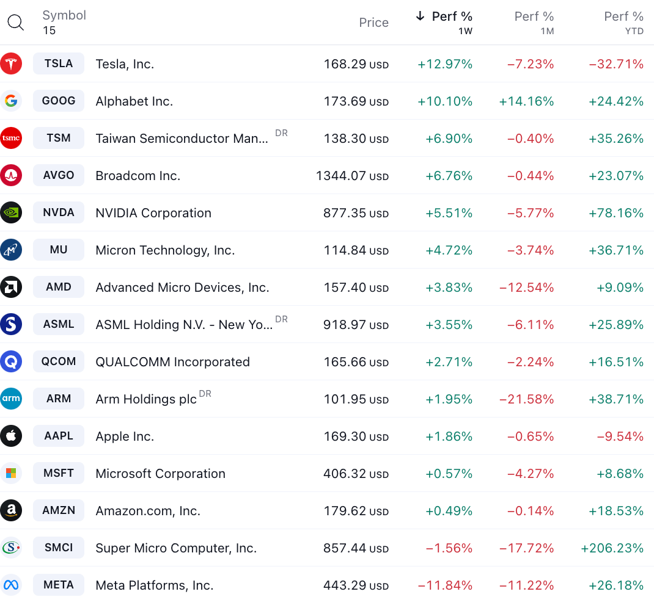Viewport: 654px width, 597px height.
Task: Sort by the Price column header
Action: click(373, 22)
